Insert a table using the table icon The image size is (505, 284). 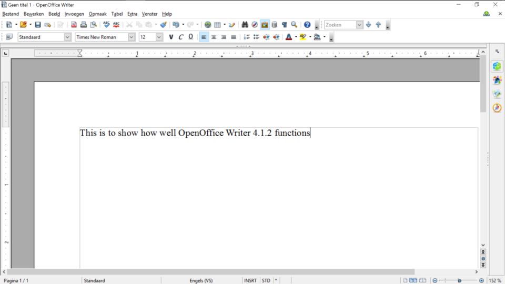coord(217,25)
